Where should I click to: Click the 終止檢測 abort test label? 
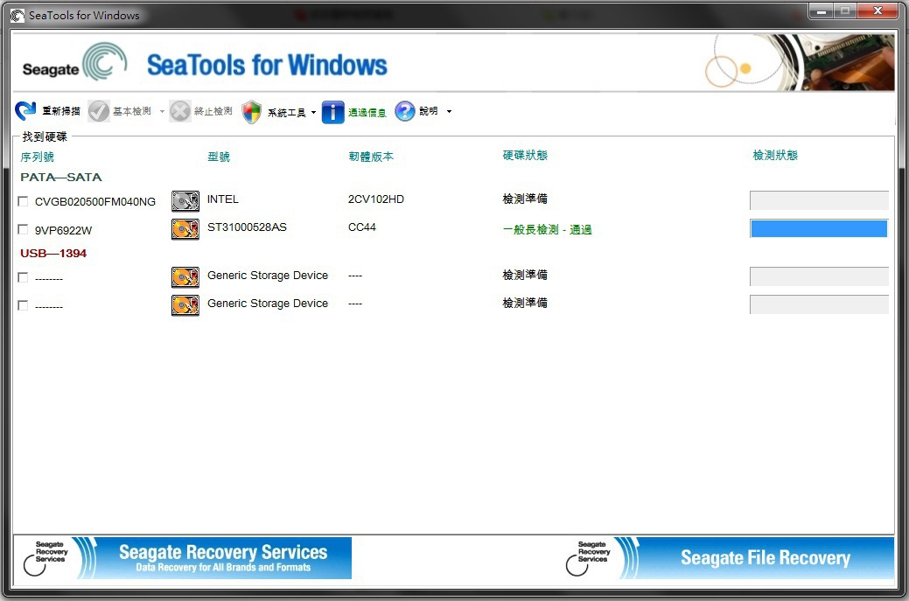click(x=213, y=111)
